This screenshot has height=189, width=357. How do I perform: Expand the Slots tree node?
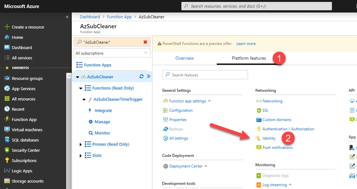pyautogui.click(x=81, y=156)
